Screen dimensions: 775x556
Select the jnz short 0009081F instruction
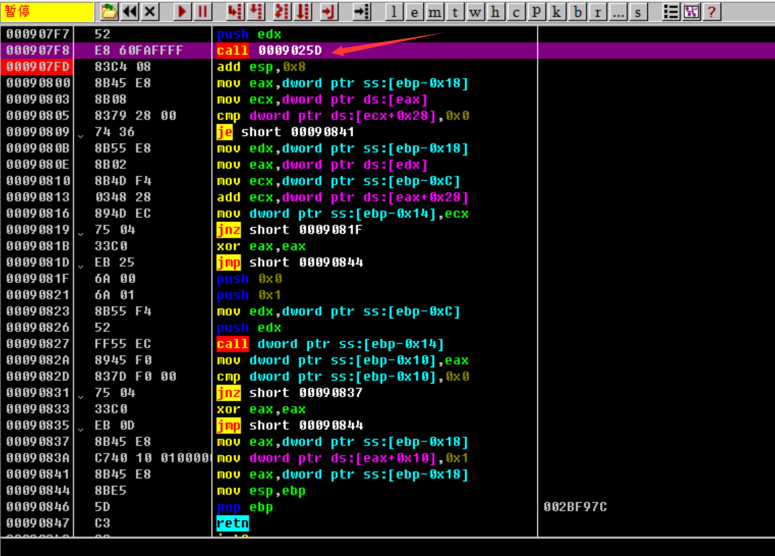289,230
